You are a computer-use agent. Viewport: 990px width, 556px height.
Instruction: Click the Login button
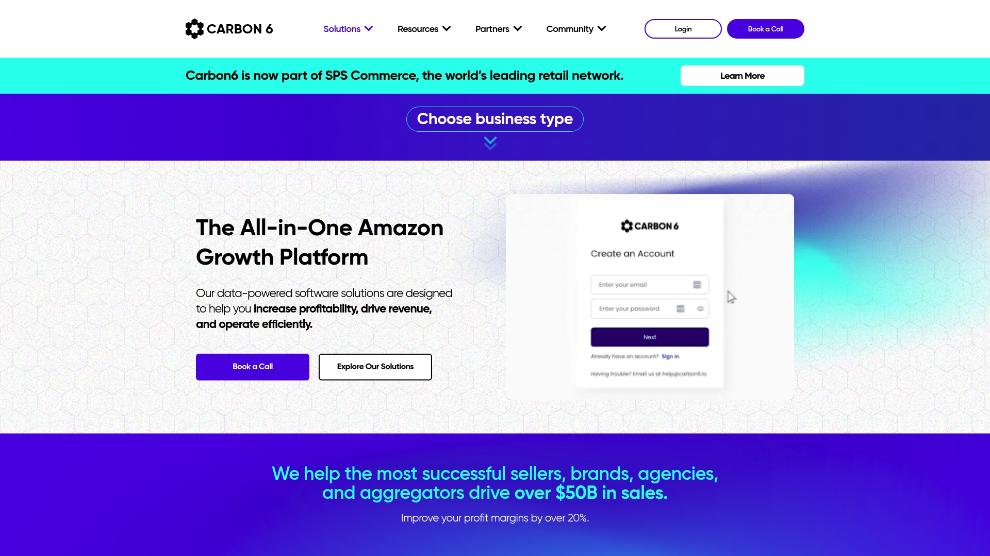point(683,28)
